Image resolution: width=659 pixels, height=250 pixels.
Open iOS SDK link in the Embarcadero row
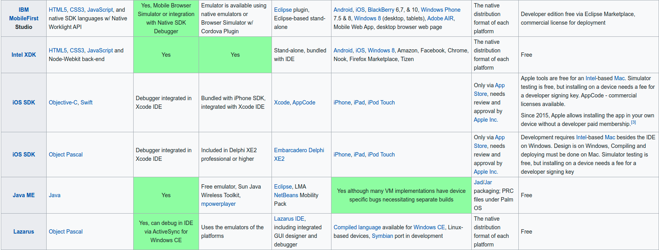pos(24,155)
